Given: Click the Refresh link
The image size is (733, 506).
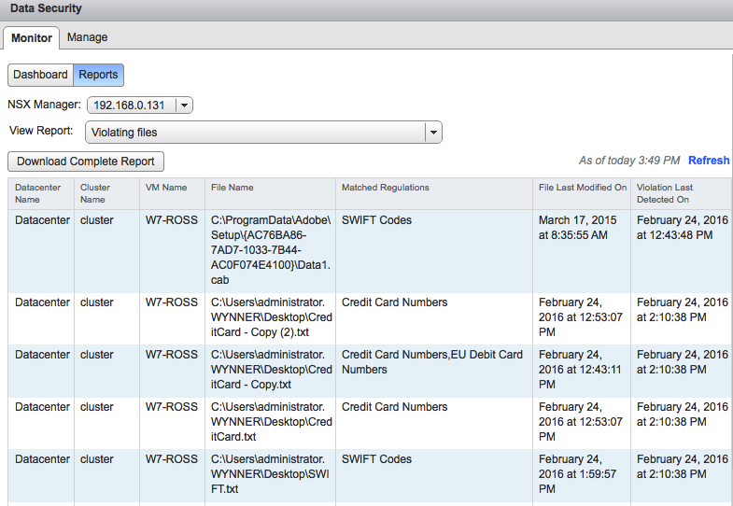Looking at the screenshot, I should pos(709,161).
